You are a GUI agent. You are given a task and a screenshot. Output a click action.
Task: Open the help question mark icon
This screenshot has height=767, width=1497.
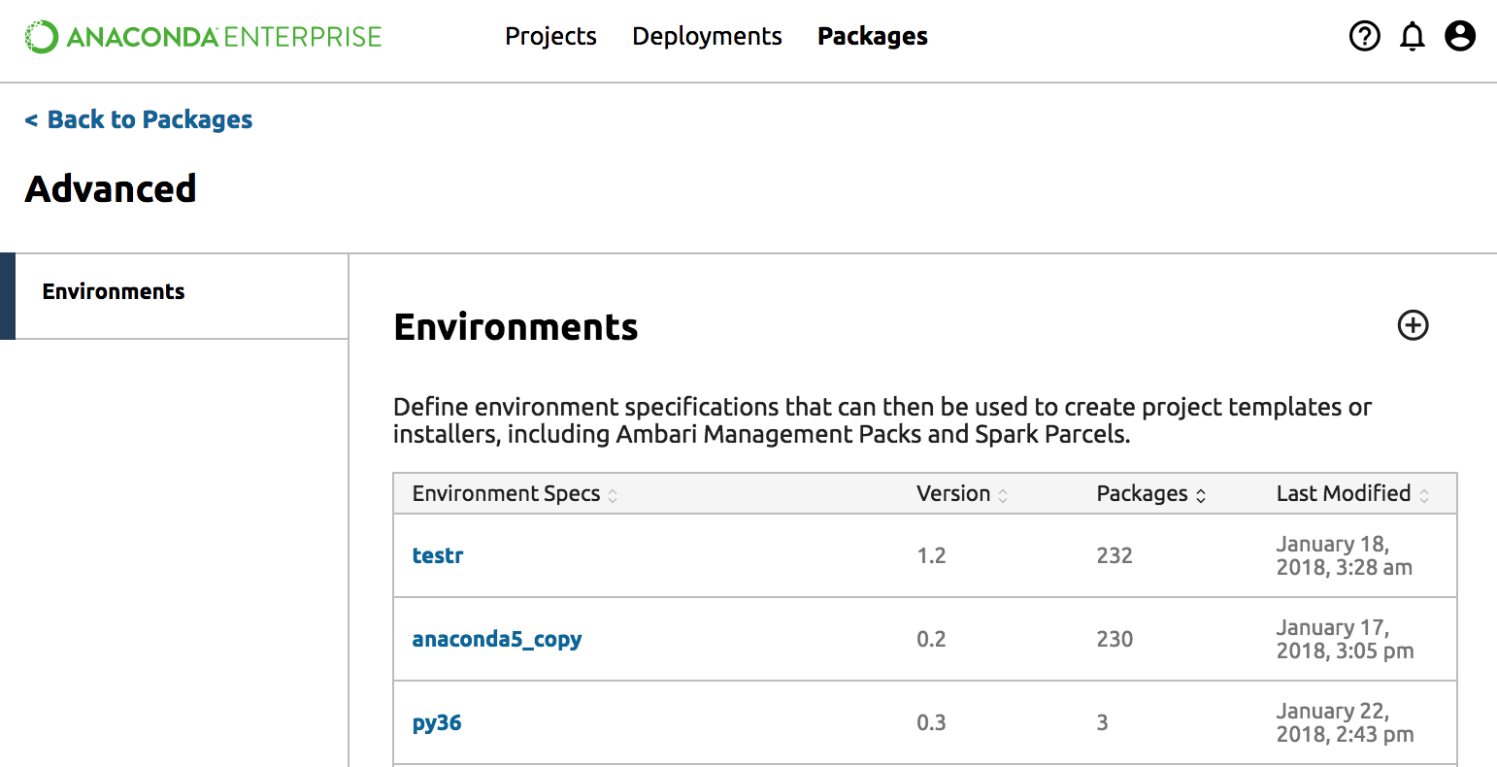click(1364, 37)
